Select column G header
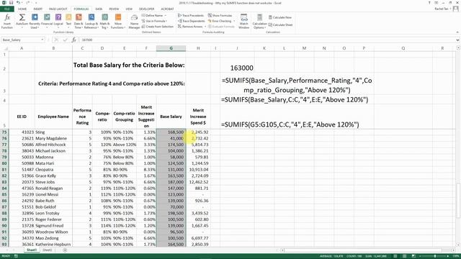The image size is (461, 259). tap(171, 48)
